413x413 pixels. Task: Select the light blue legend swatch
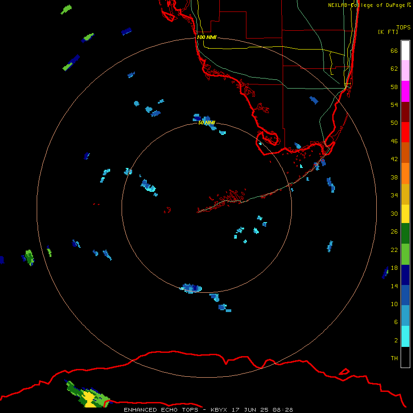pos(405,316)
